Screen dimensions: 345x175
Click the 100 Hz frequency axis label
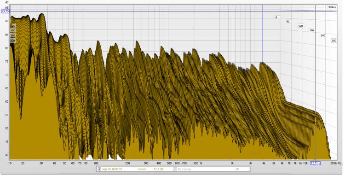[96, 163]
